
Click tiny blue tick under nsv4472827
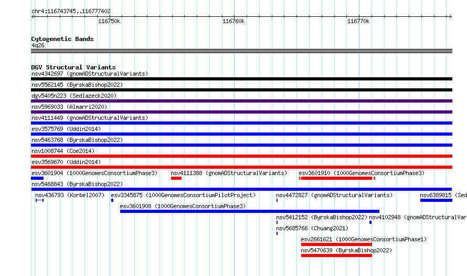277,200
